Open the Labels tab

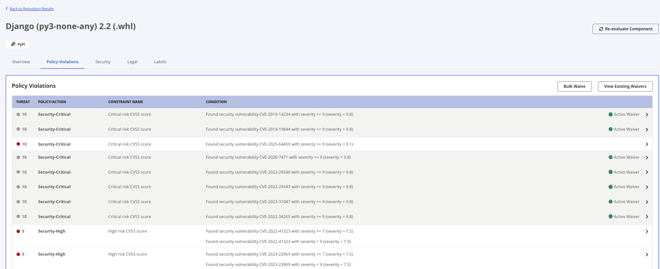[160, 62]
